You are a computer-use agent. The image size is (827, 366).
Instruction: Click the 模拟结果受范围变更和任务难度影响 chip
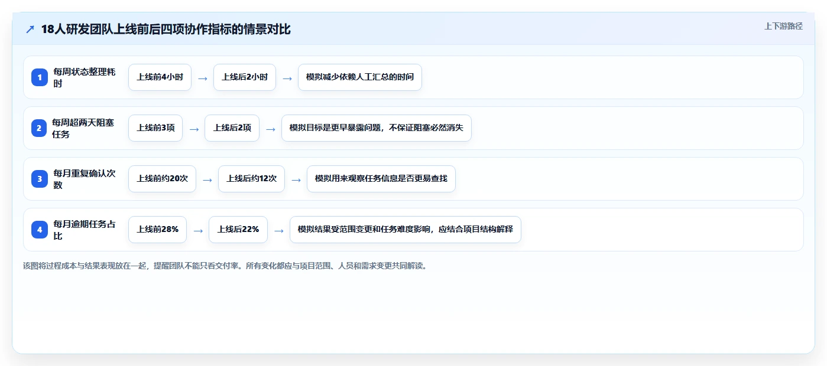point(406,230)
